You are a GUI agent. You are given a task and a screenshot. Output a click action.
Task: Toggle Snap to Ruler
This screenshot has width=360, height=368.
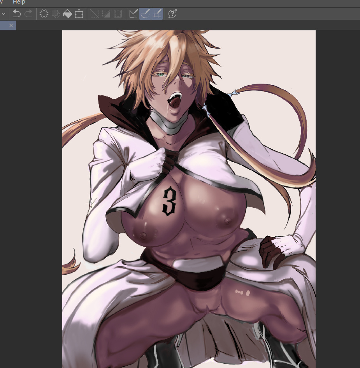click(x=133, y=14)
